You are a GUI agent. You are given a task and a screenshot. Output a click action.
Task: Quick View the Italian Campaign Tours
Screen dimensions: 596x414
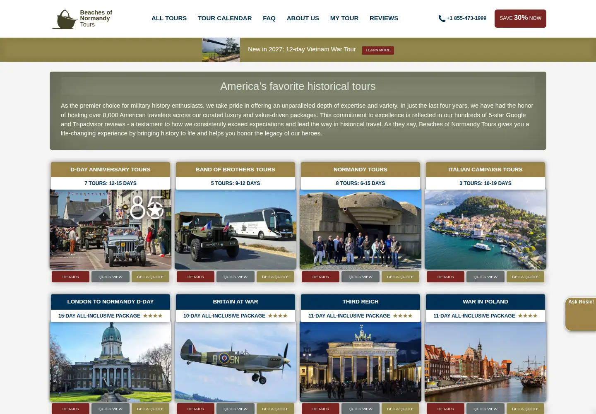coord(485,277)
